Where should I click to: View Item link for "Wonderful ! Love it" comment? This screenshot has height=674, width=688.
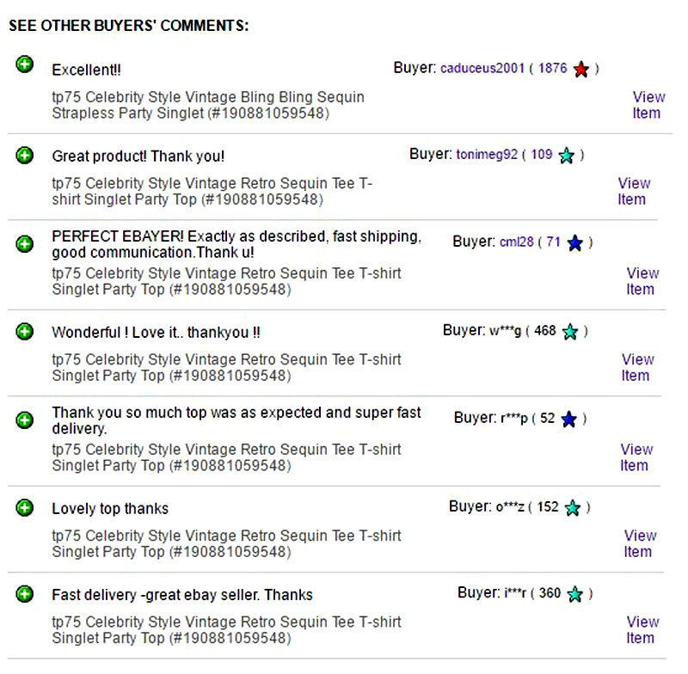[x=637, y=367]
